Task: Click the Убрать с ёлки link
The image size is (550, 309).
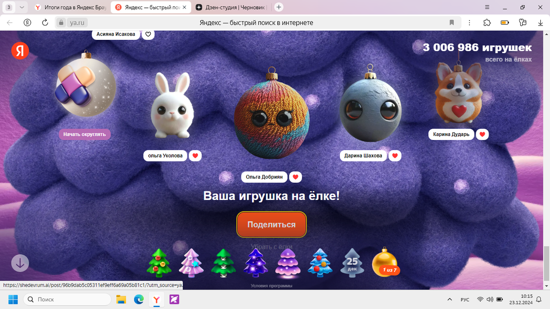Action: click(271, 247)
